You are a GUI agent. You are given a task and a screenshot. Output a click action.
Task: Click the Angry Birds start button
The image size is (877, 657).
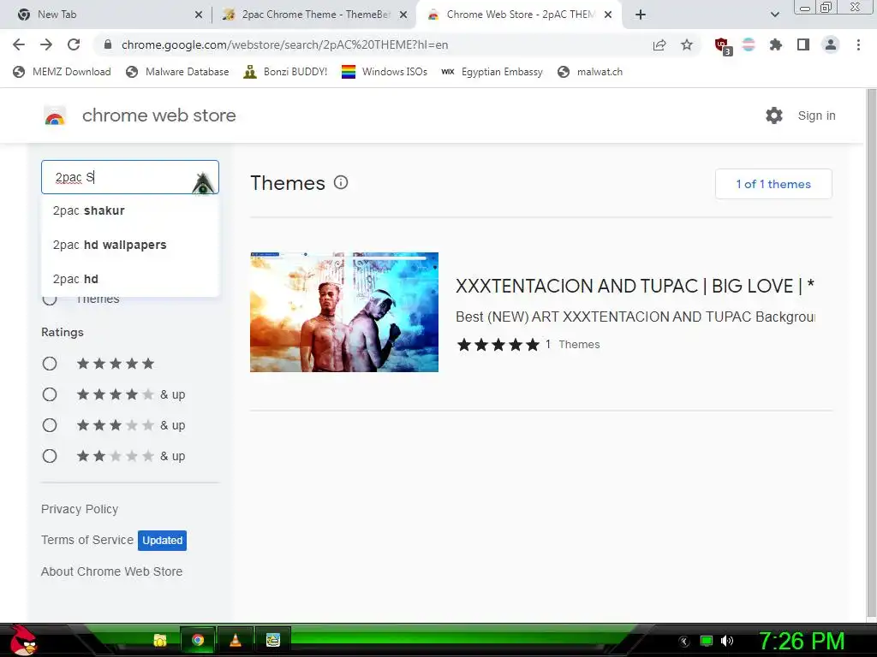coord(23,640)
